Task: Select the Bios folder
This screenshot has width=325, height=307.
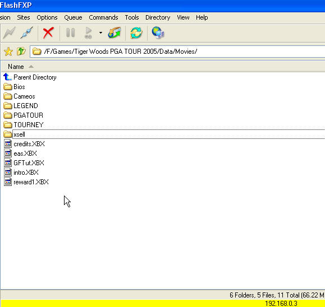Action: point(19,87)
